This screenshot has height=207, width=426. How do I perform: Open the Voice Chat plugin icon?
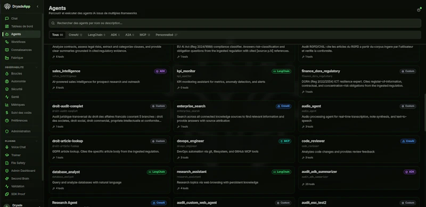coord(7,147)
